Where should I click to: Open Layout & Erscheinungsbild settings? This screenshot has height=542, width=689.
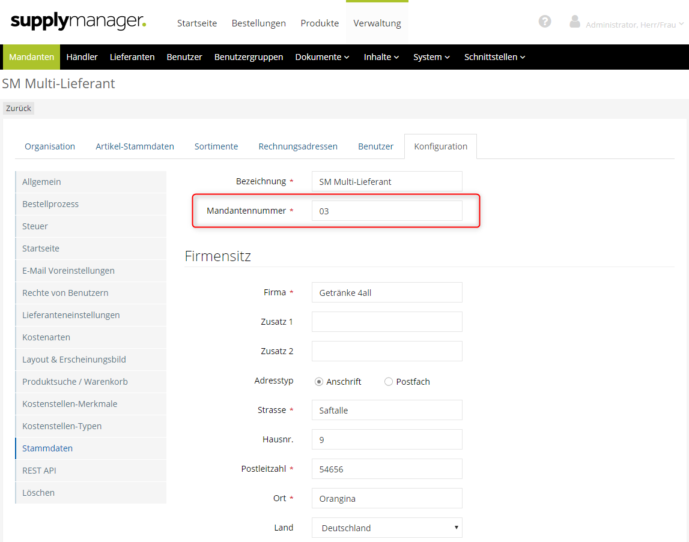[x=74, y=360]
